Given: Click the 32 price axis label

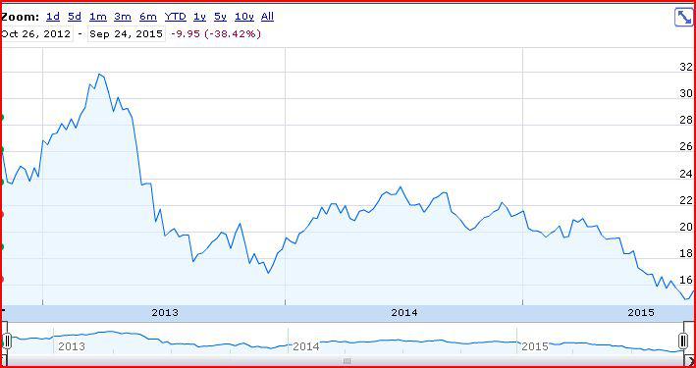Looking at the screenshot, I should coord(687,67).
